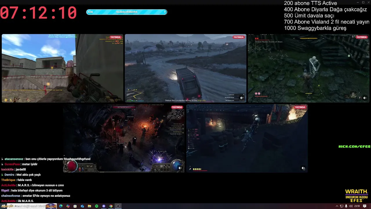Open Spotify from the taskbar
This screenshot has width=371, height=209.
pyautogui.click(x=97, y=206)
